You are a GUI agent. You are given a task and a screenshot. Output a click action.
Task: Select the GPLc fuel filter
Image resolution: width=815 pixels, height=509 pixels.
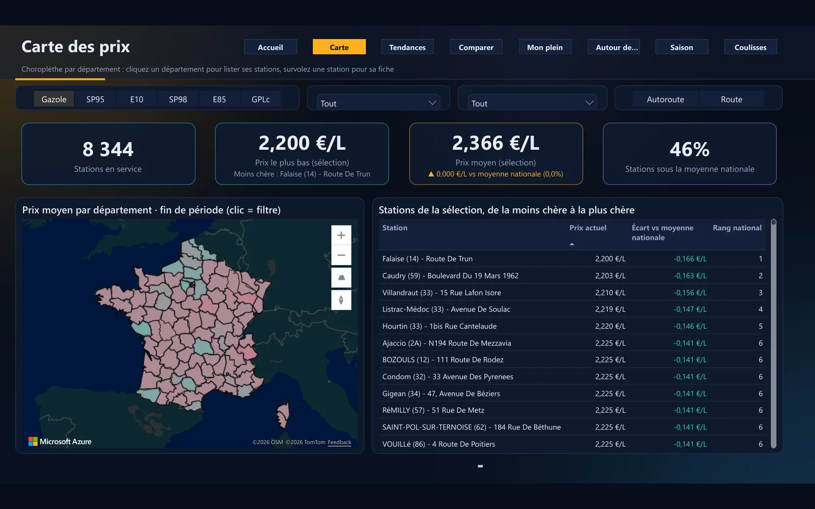(x=261, y=99)
